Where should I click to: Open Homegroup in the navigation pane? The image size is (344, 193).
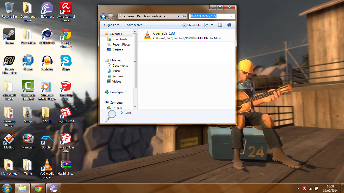coord(118,92)
